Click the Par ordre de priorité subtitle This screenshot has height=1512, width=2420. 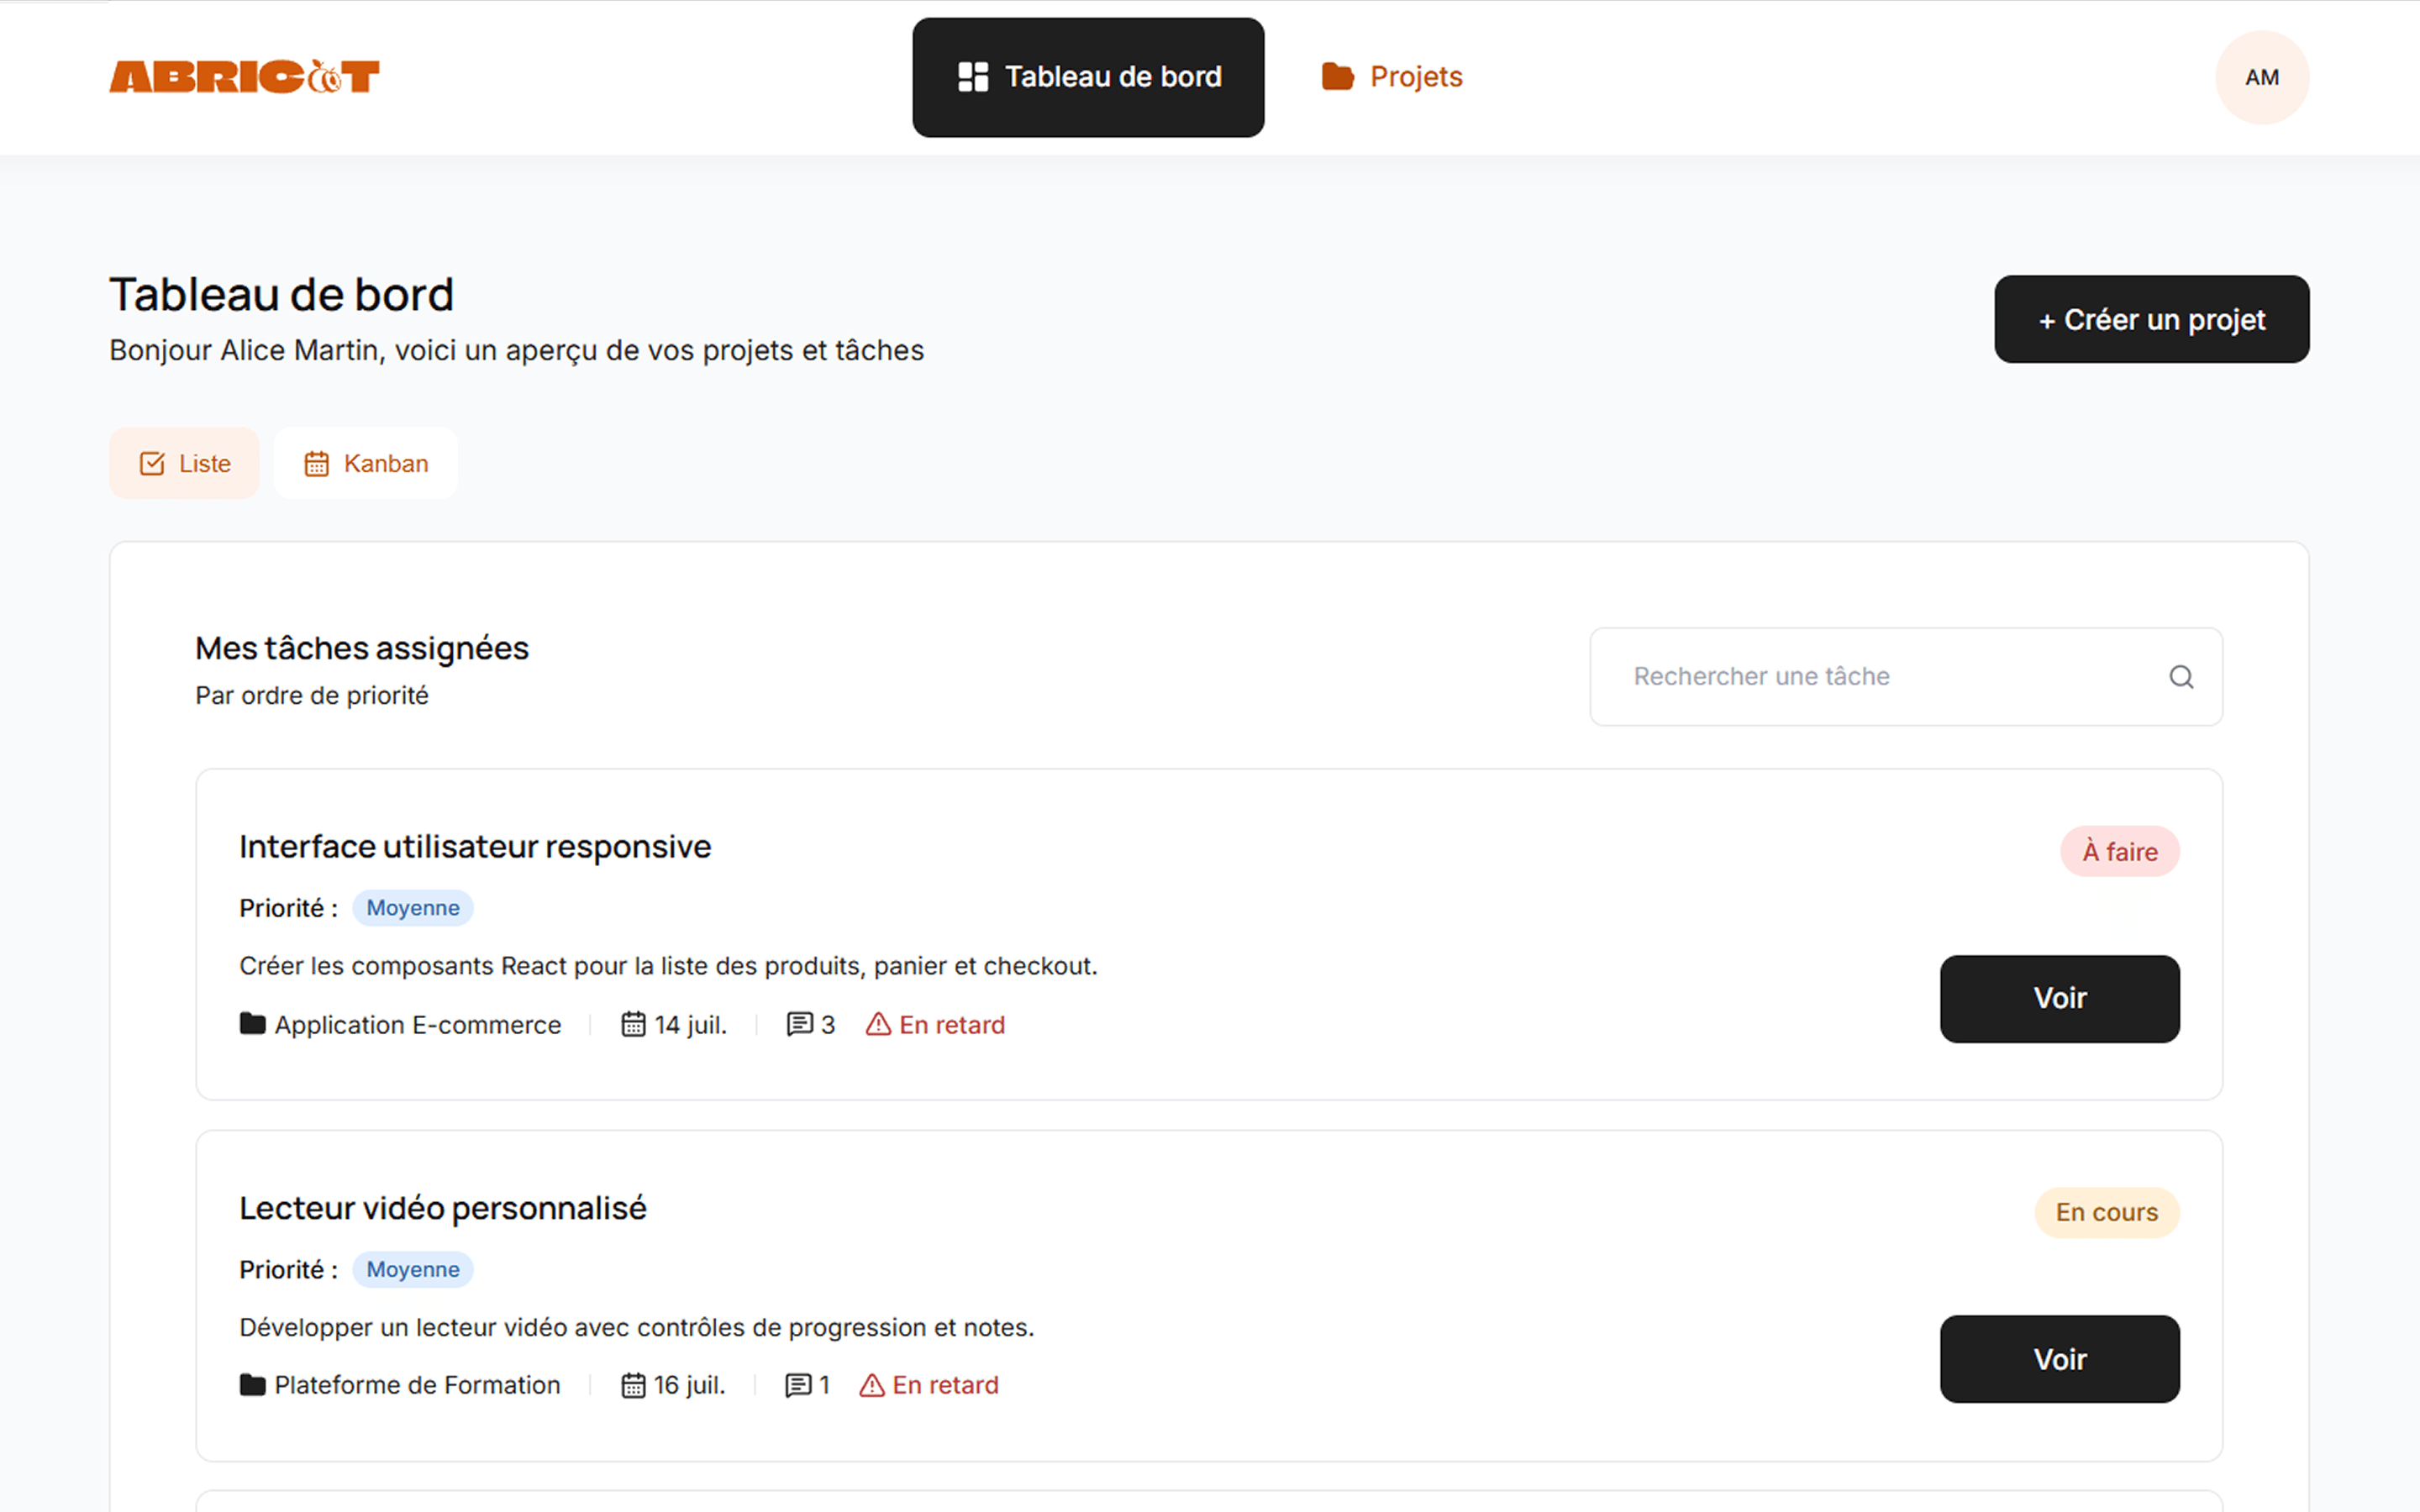pos(312,696)
